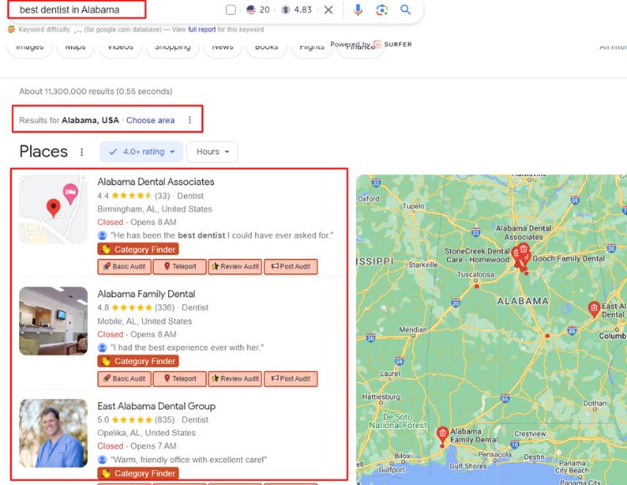Open the East Alabama Dental Group listing title
Screen dimensions: 627x485
[156, 406]
